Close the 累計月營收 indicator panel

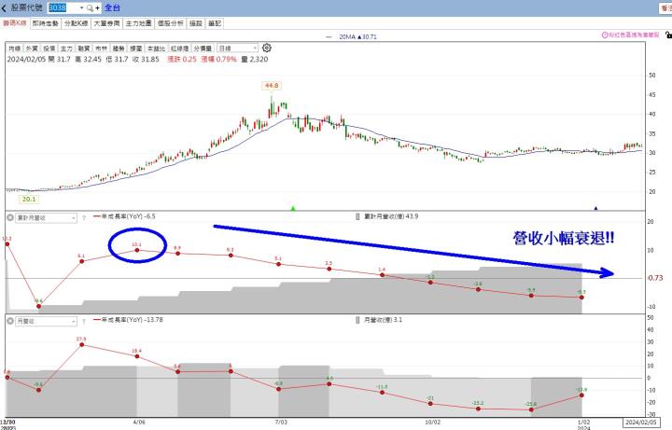point(9,217)
